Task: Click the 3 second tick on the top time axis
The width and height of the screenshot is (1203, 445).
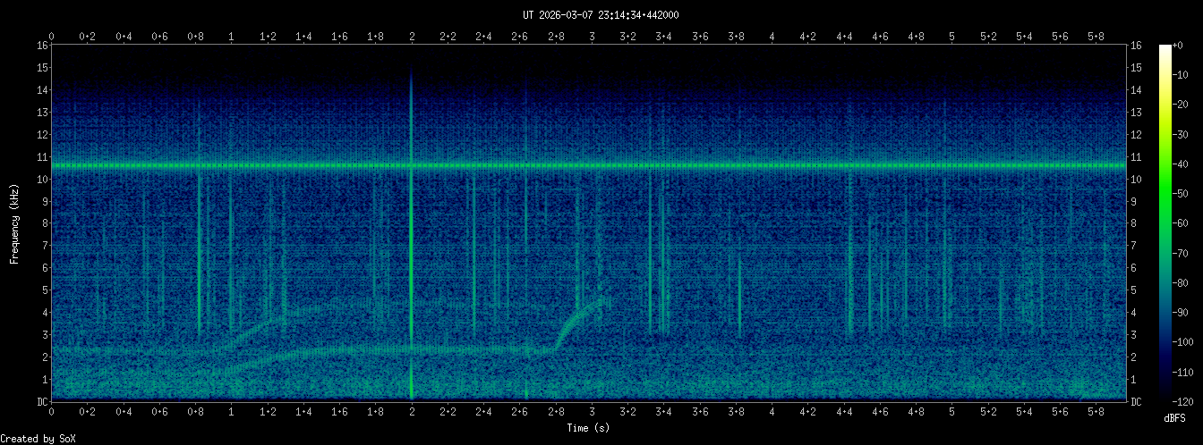Action: [592, 37]
